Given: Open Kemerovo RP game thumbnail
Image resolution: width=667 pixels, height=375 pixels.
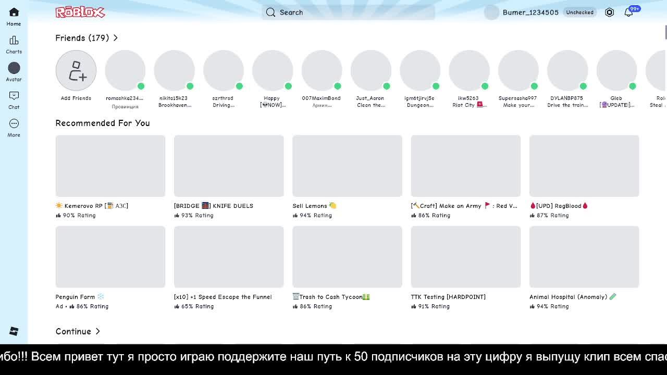Looking at the screenshot, I should click(110, 166).
